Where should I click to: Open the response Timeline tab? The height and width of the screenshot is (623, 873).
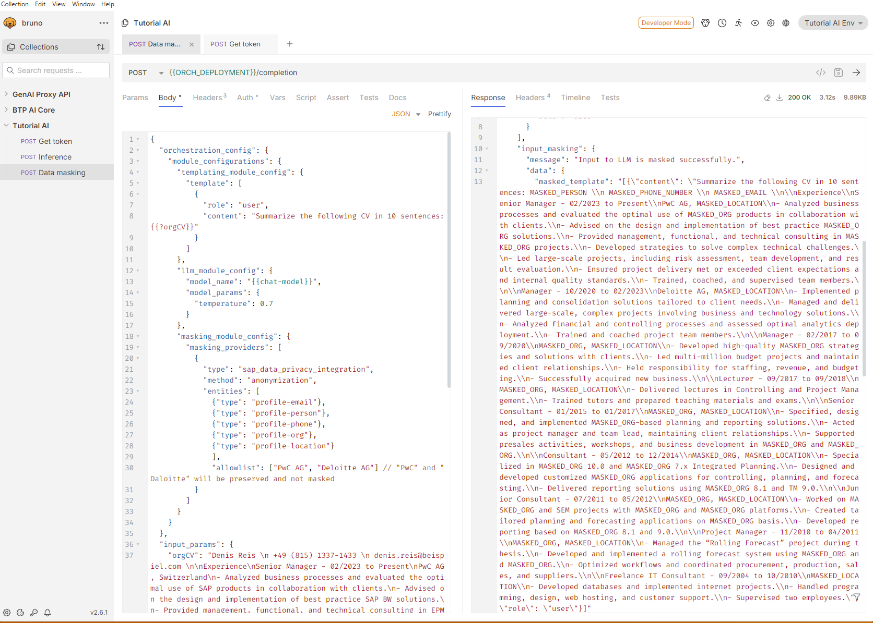point(575,97)
